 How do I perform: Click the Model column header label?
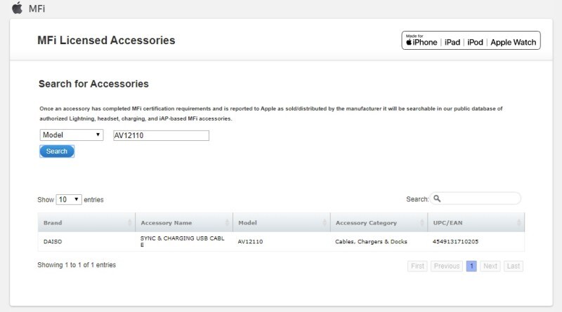(x=248, y=223)
